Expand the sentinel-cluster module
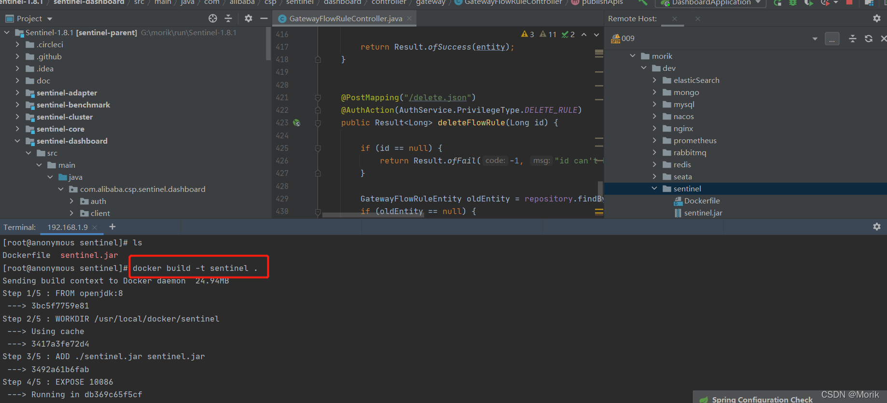 [18, 117]
